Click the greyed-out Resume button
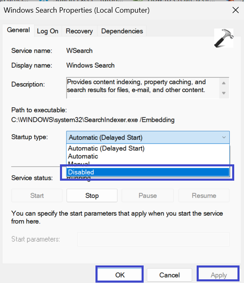 [x=204, y=195]
